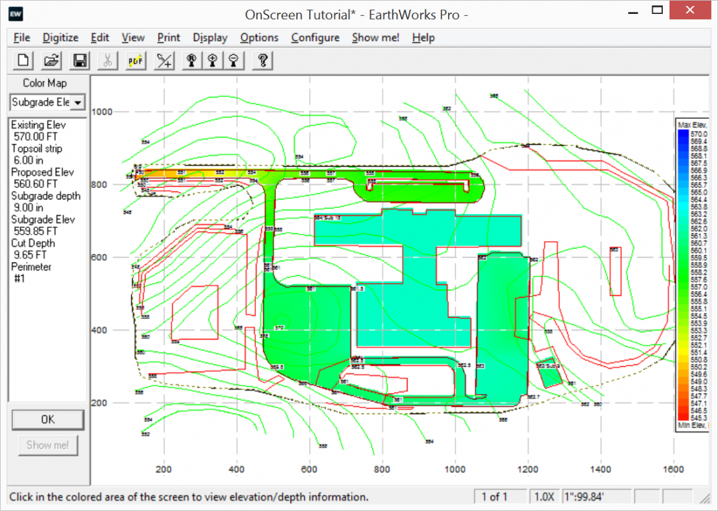Zoom in on the site plan
718x511 pixels.
[213, 60]
